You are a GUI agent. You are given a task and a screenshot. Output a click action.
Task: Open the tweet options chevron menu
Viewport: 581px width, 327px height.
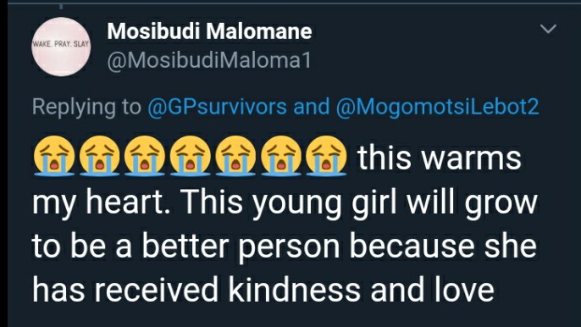coord(548,29)
